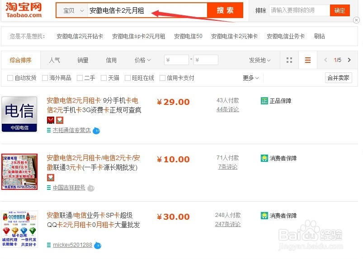Image resolution: width=363 pixels, height=259 pixels.
Task: Click Wangwang chat icon beside 杰拓通信专营店
Action: click(96, 131)
